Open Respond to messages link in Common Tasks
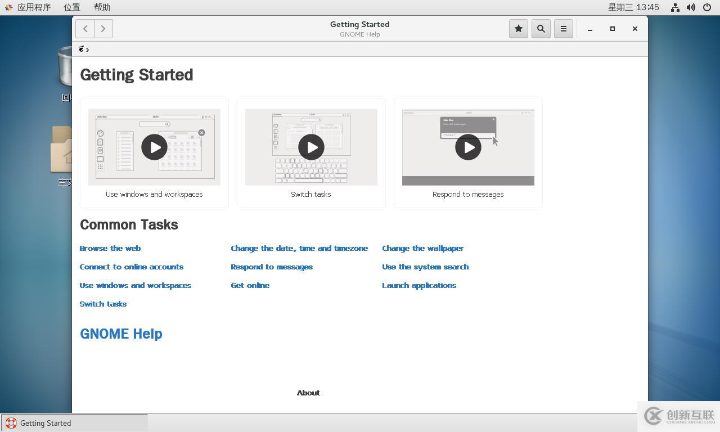This screenshot has width=720, height=432. click(272, 267)
